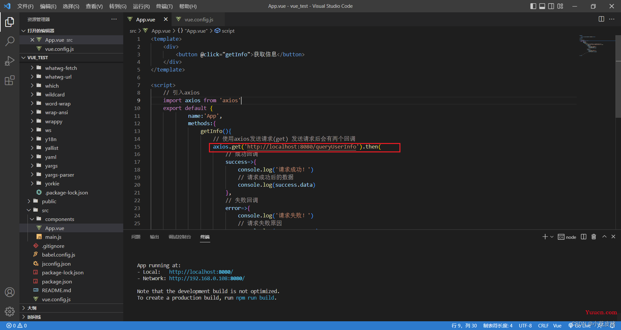This screenshot has width=621, height=330.
Task: Open package.json in file tree
Action: point(71,281)
